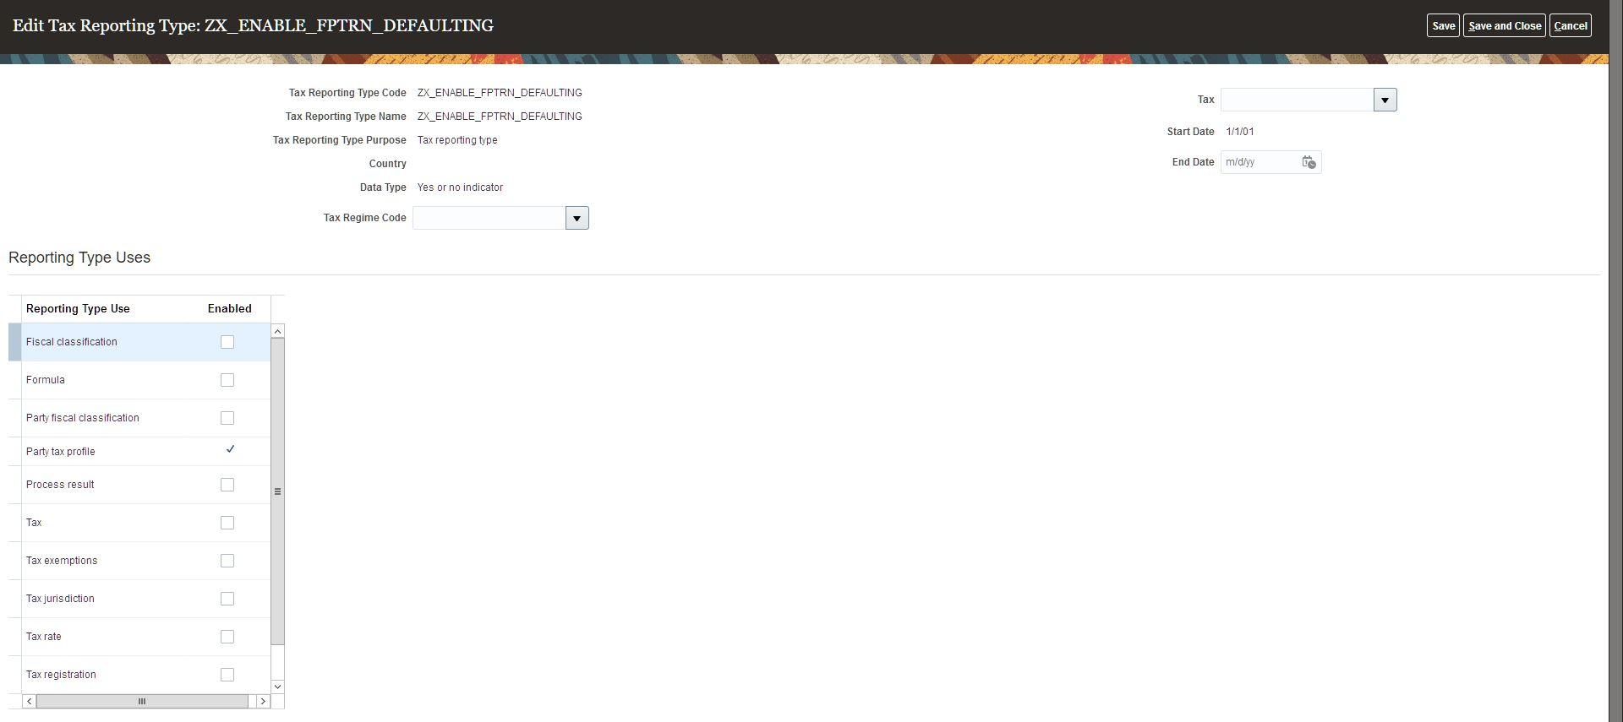The width and height of the screenshot is (1623, 722).
Task: Click the table scroll left arrow
Action: (29, 701)
